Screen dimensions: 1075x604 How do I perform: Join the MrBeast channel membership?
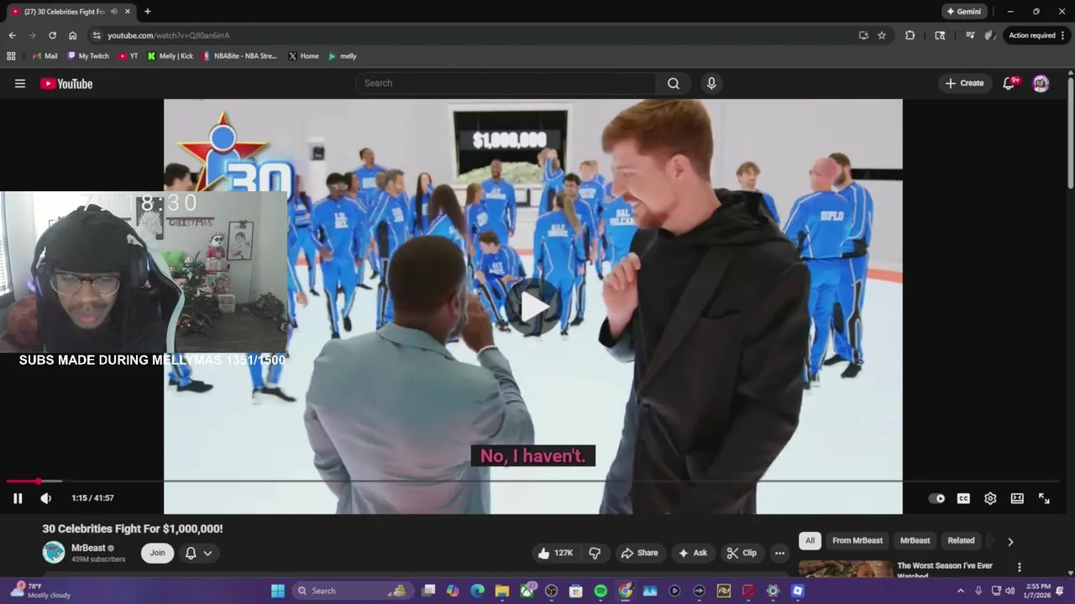pos(157,553)
